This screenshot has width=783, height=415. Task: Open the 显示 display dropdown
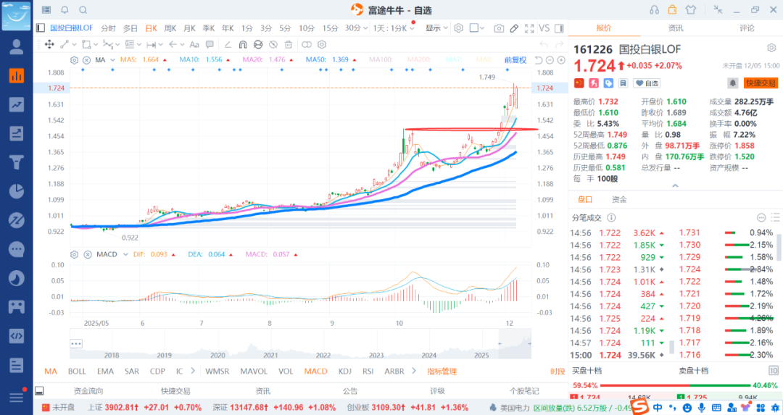pyautogui.click(x=436, y=28)
